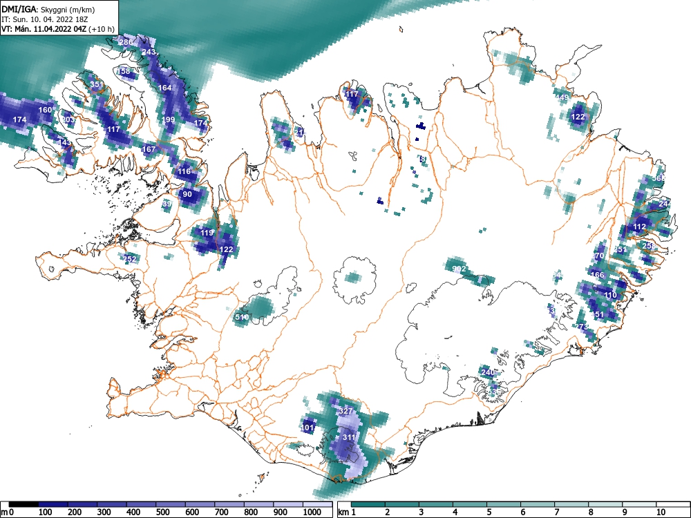Screen dimensions: 691x518
Task: Click the 'm 0' legend label
Action: pyautogui.click(x=8, y=512)
